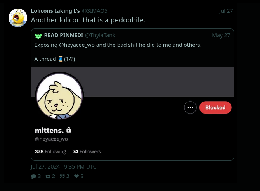Open the @3IMAO5 handle link
The image size is (260, 191).
coord(95,11)
